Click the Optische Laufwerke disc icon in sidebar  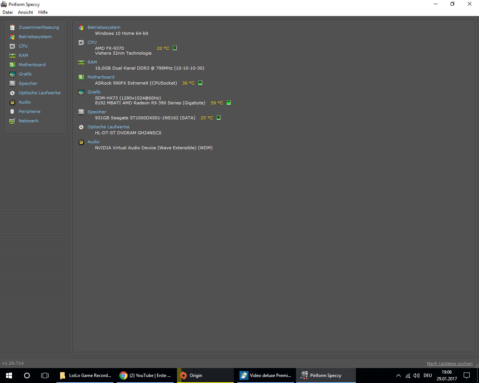coord(12,93)
